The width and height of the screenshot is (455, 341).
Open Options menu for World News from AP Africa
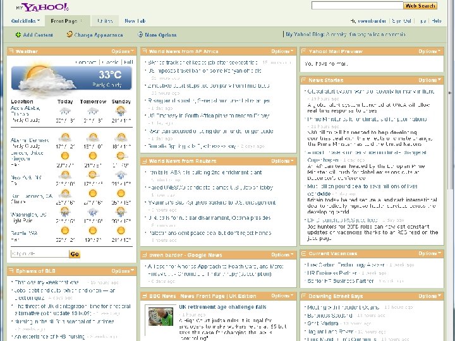point(282,51)
